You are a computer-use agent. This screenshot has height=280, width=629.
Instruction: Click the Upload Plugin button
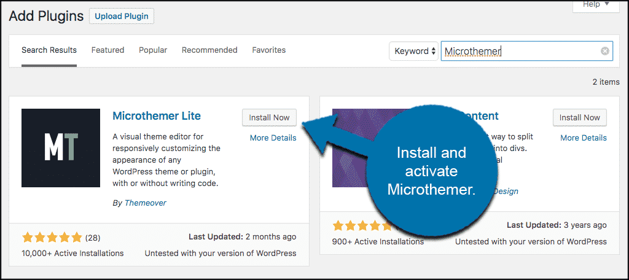tap(122, 17)
